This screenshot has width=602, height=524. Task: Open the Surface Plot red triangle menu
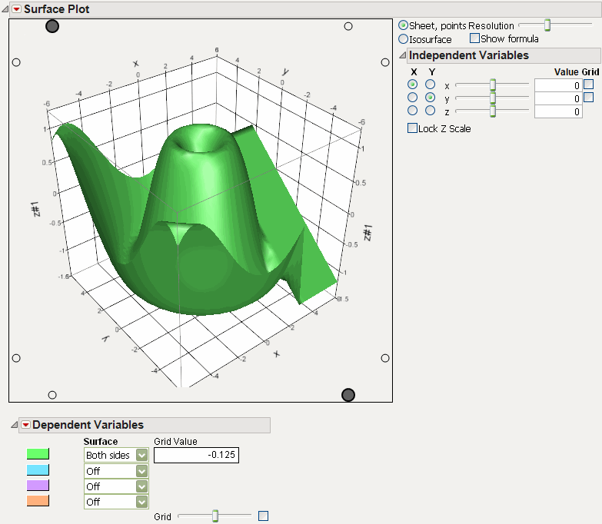coord(15,10)
